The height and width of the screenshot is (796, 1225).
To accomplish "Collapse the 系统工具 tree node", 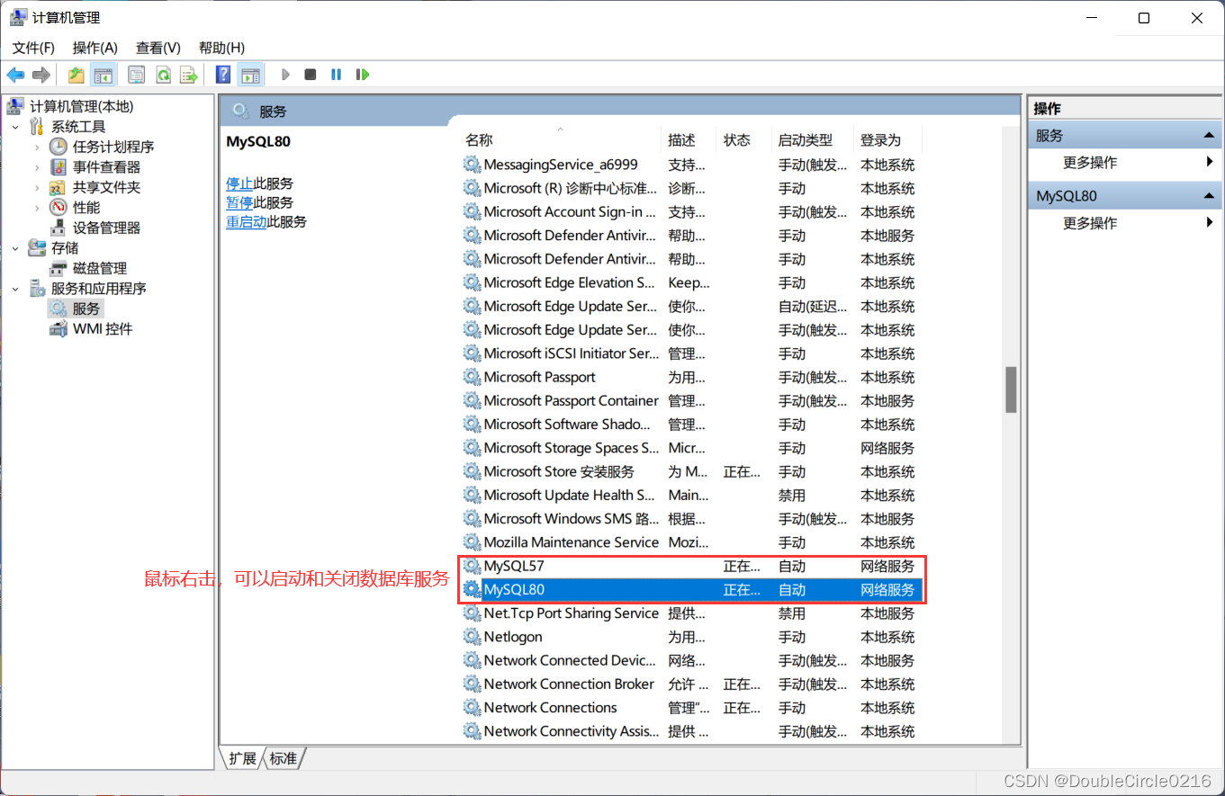I will click(15, 127).
